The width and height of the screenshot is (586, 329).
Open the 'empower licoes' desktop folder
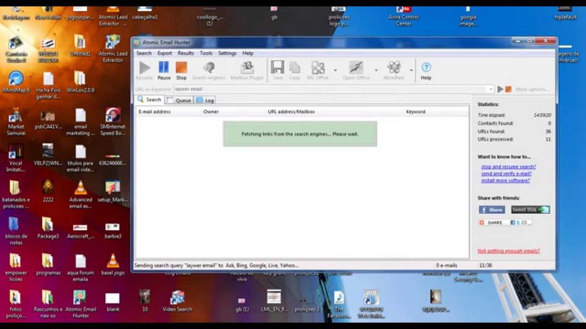click(x=16, y=267)
